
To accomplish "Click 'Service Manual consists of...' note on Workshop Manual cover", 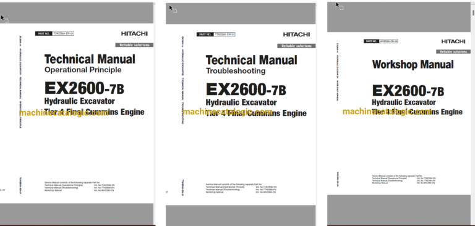I will click(x=404, y=180).
